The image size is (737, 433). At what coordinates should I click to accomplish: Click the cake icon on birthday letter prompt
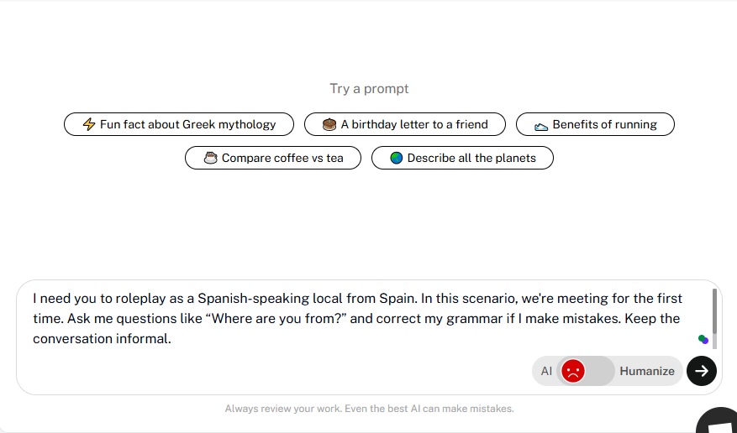click(x=329, y=124)
